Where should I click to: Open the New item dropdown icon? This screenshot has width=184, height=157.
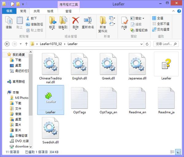click(x=112, y=18)
